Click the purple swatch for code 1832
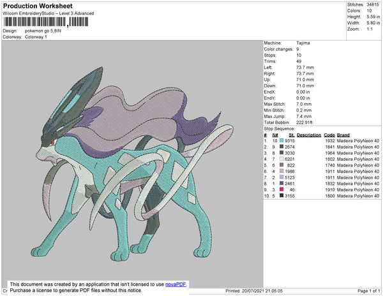 click(282, 183)
